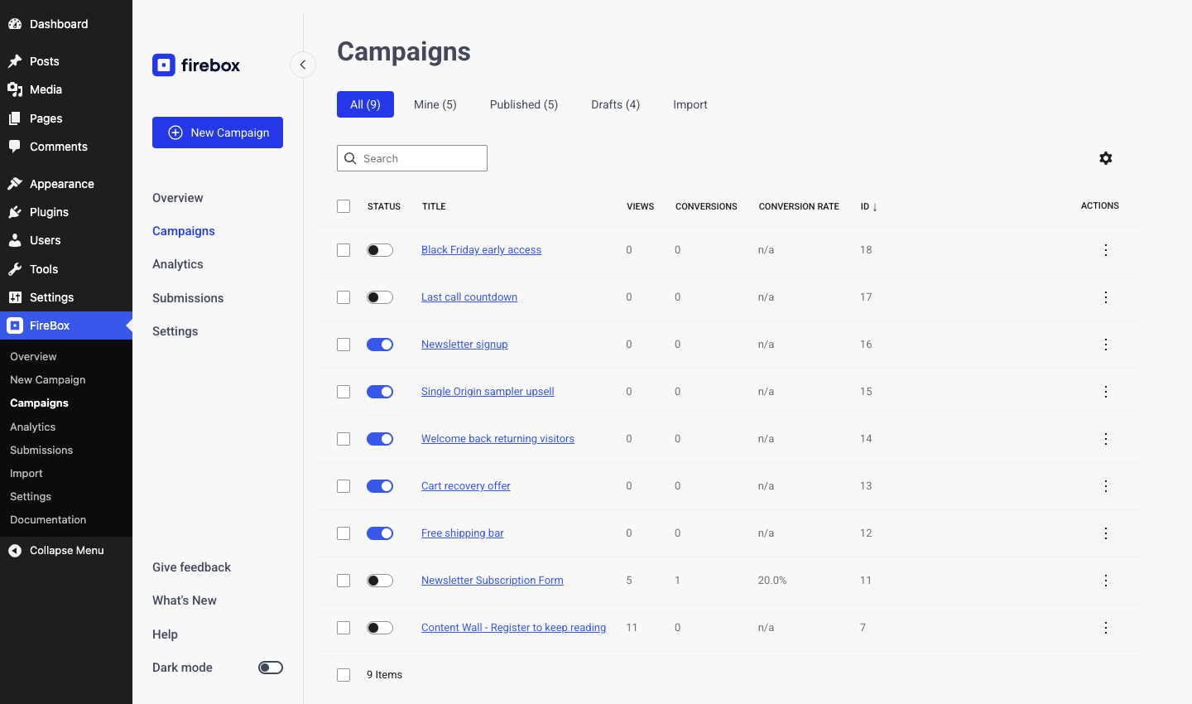Click the Appearance paintbrush icon
This screenshot has height=704, width=1192.
[15, 184]
